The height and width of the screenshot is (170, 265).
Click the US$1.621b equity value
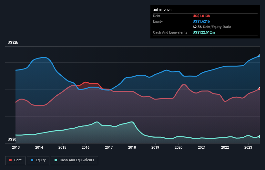pyautogui.click(x=201, y=21)
